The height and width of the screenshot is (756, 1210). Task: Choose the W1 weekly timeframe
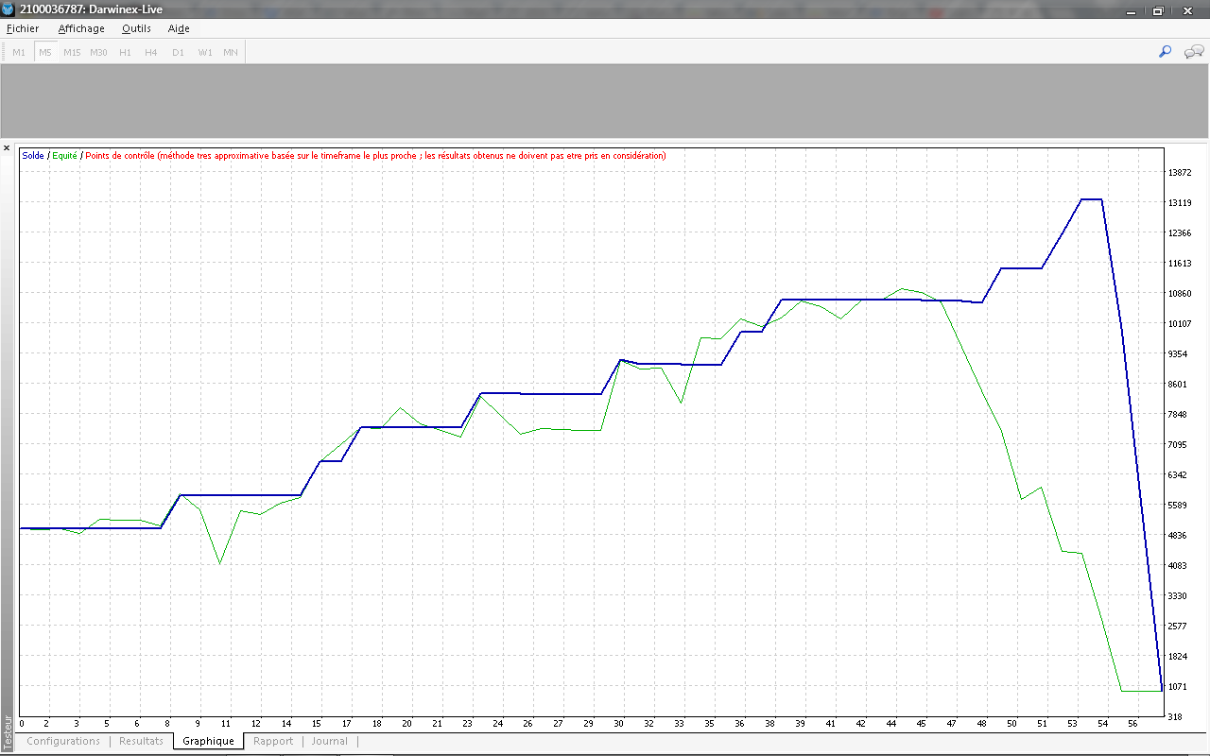pos(204,52)
